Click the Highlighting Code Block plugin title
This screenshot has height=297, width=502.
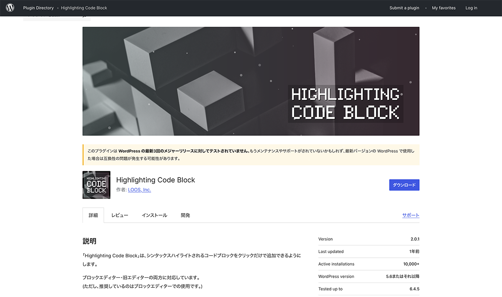pos(156,180)
